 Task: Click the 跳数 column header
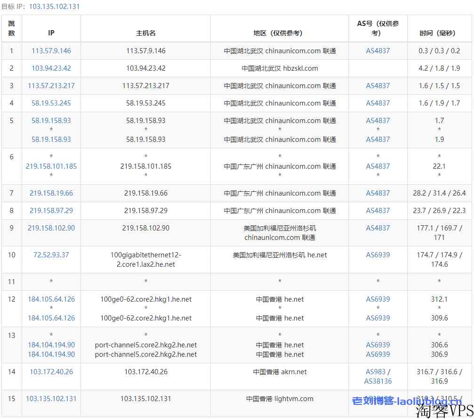pos(11,28)
